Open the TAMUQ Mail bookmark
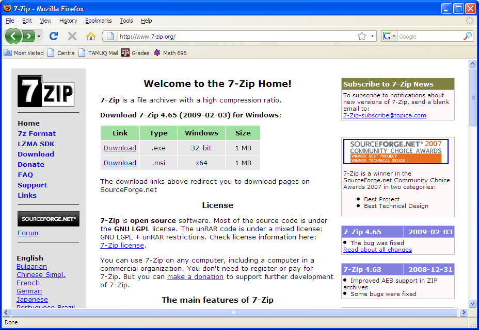Screen dimensions: 479x330 click(98, 53)
